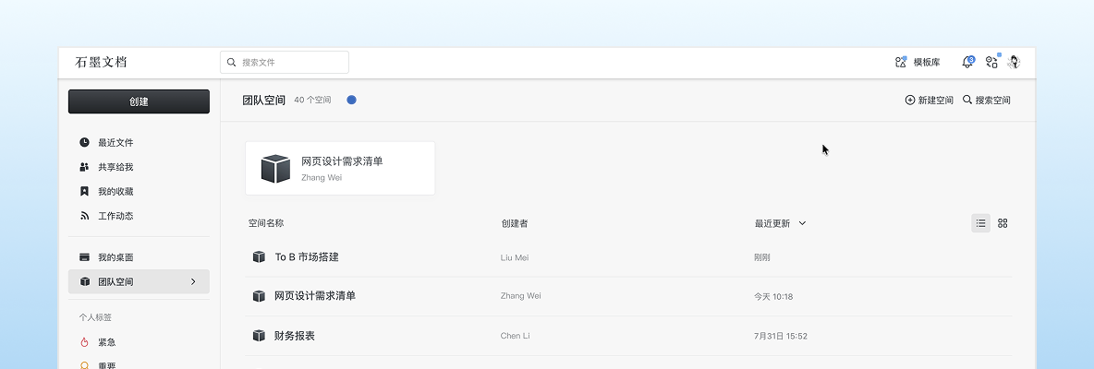
Task: Click the cube icon in To B 市场搭建 row
Action: [259, 256]
